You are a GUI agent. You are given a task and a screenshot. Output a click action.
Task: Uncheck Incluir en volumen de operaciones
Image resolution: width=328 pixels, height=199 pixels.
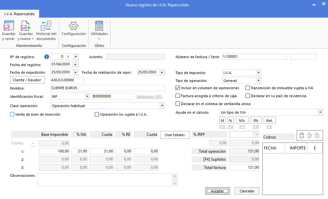point(178,88)
